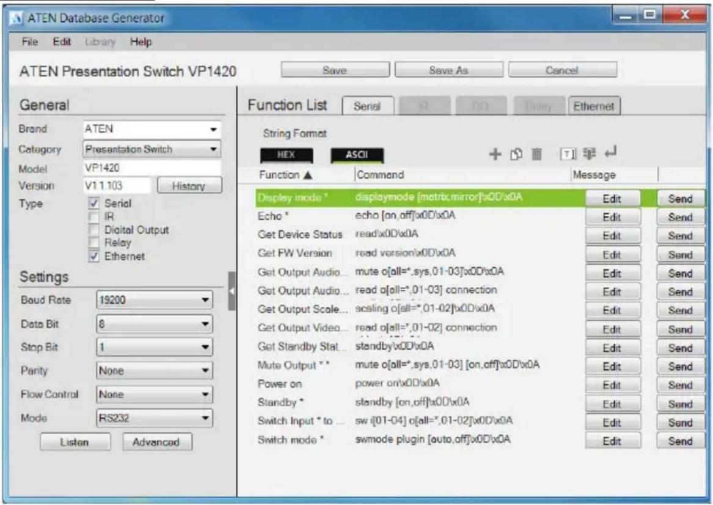Click the Save button
Image resolution: width=713 pixels, height=505 pixels.
tap(335, 70)
